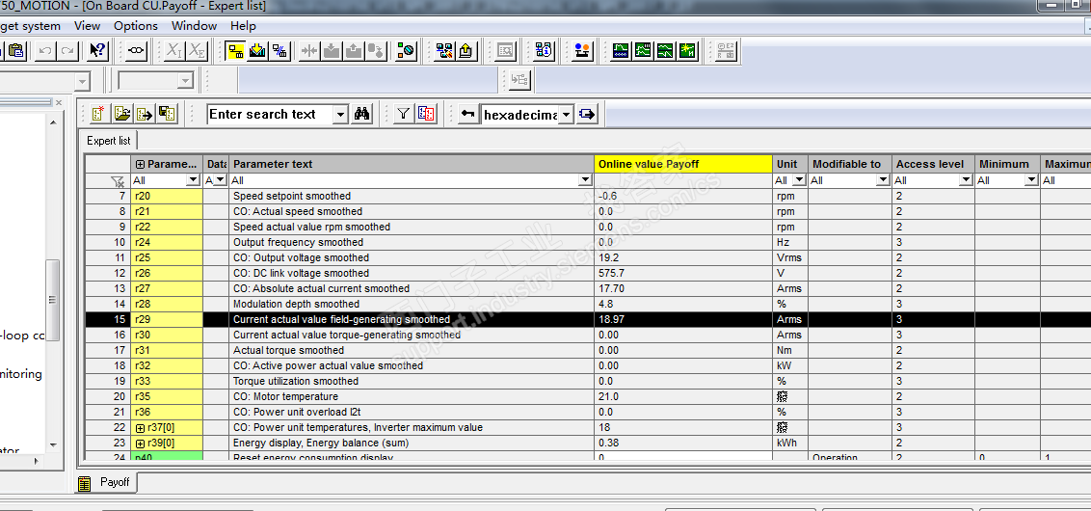Screen dimensions: 1091x511
Task: Click the save parameter list disk icon
Action: coord(167,114)
